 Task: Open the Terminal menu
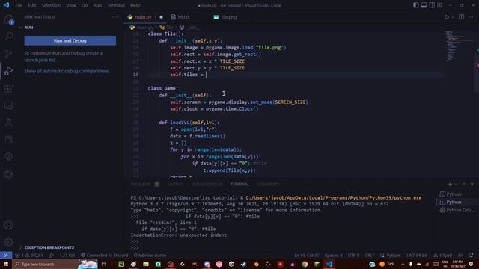point(116,5)
